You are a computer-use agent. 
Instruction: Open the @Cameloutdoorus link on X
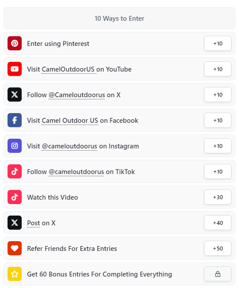tap(77, 95)
